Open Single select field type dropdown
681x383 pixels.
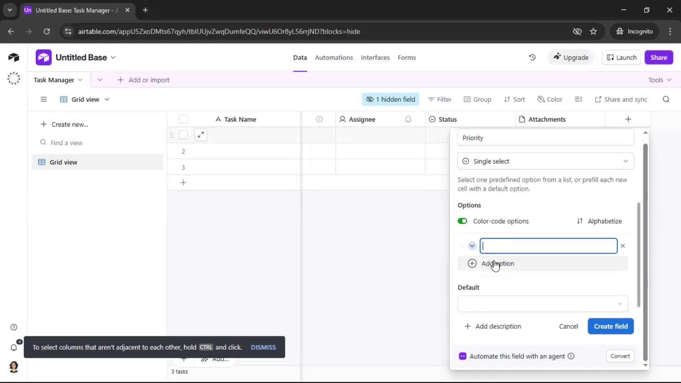(546, 161)
